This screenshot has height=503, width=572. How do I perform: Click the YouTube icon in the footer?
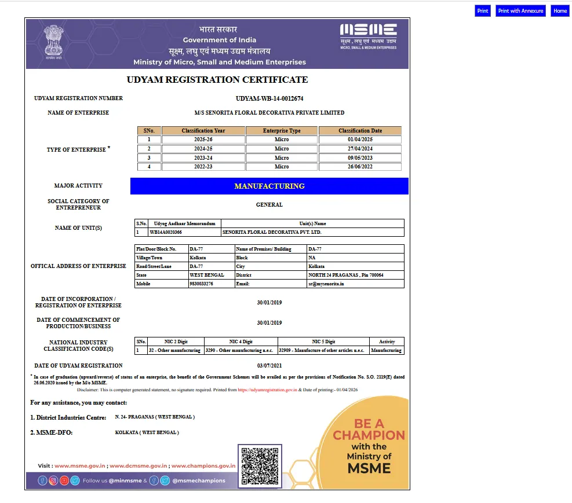pos(64,481)
